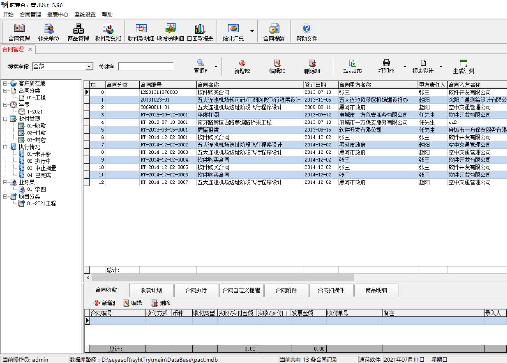Click the 往来单位 toolbar icon
Image resolution: width=507 pixels, height=363 pixels.
click(x=49, y=32)
